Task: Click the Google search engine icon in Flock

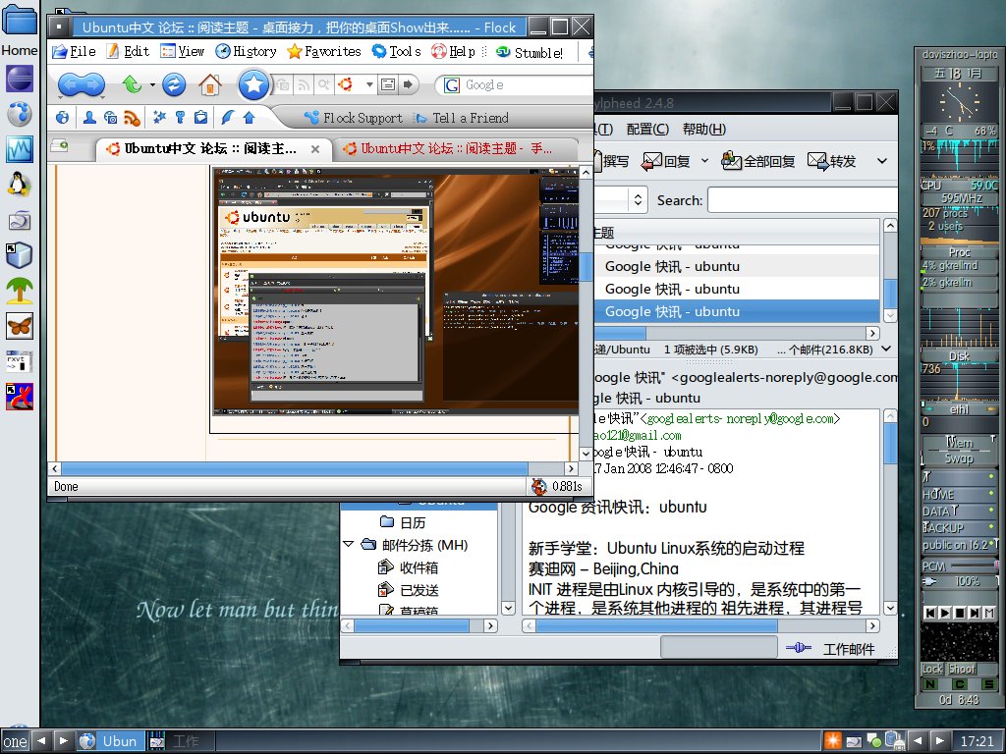Action: point(452,85)
